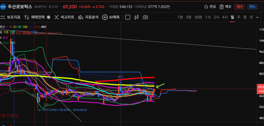Click the +4.06% change rate
This screenshot has width=264, height=126.
(85, 7)
